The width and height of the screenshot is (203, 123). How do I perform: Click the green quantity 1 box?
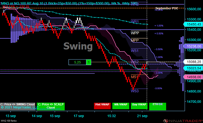(x=89, y=62)
